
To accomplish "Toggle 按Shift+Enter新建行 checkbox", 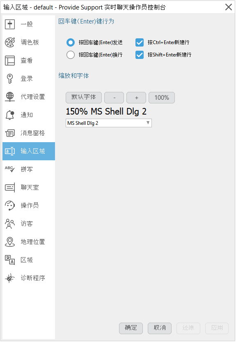I will tap(140, 55).
